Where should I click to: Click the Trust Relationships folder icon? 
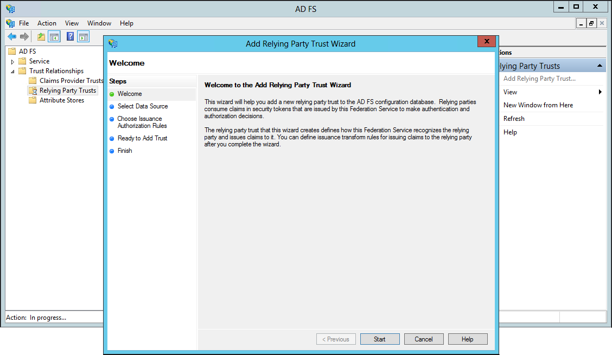pyautogui.click(x=23, y=70)
